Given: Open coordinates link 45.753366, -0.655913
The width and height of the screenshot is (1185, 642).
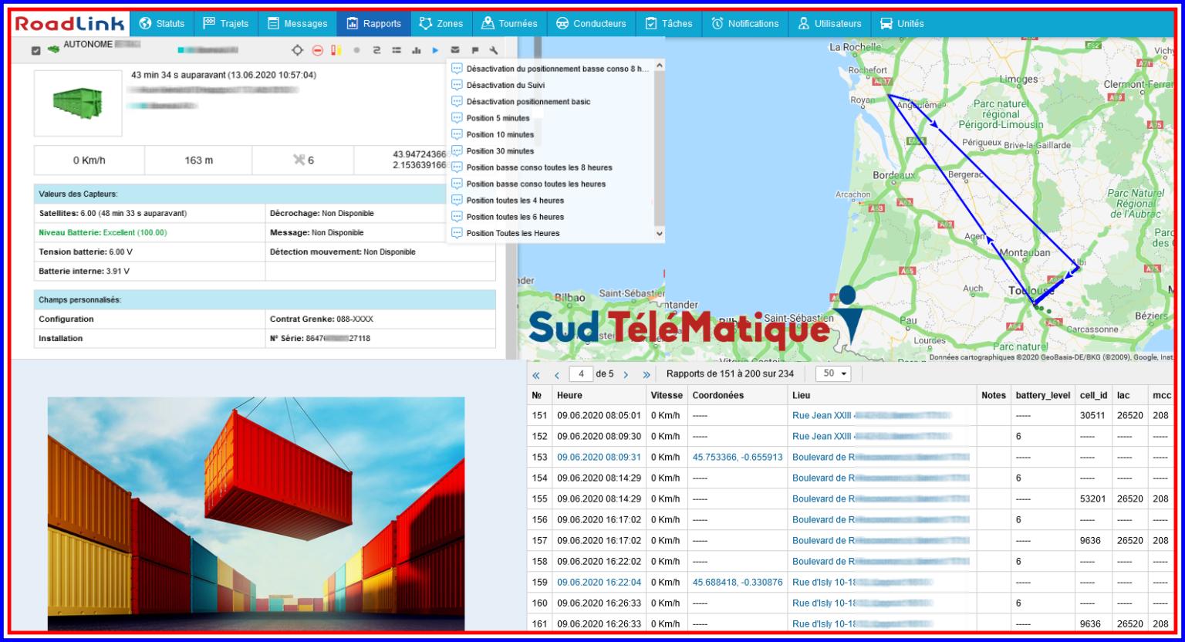Looking at the screenshot, I should pos(738,457).
